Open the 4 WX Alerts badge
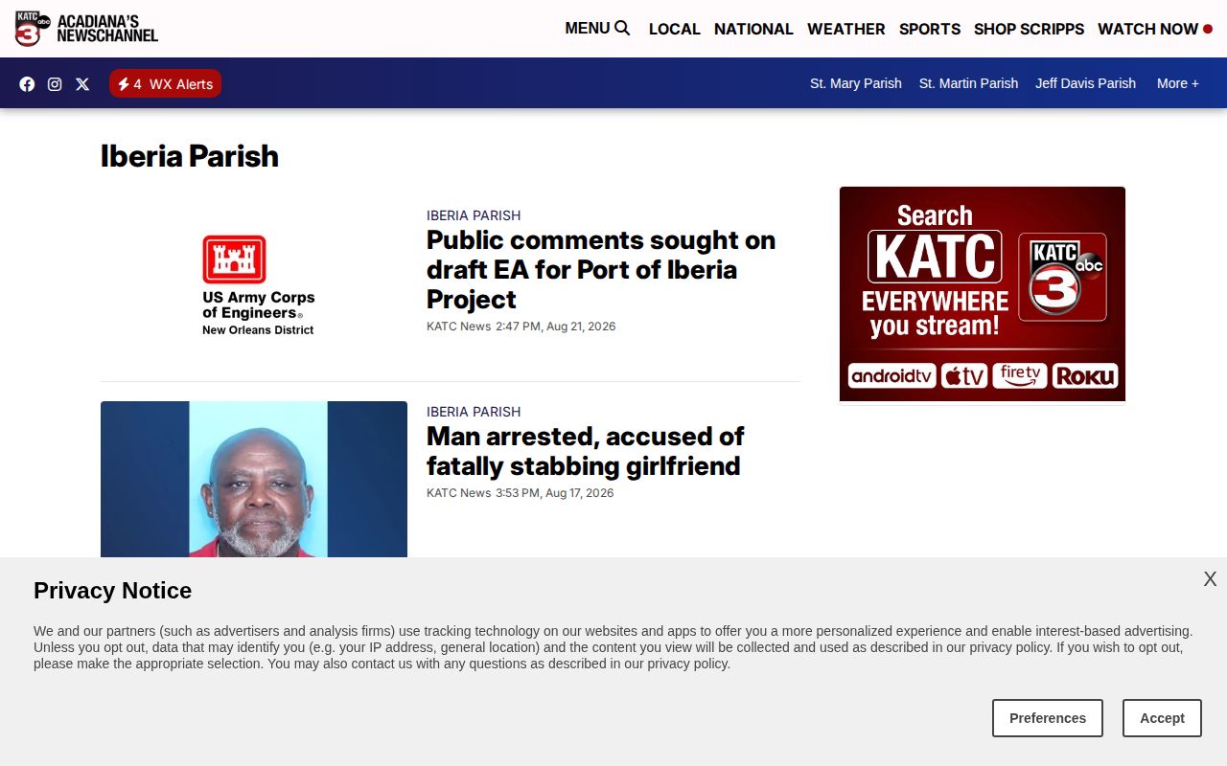 [x=165, y=83]
